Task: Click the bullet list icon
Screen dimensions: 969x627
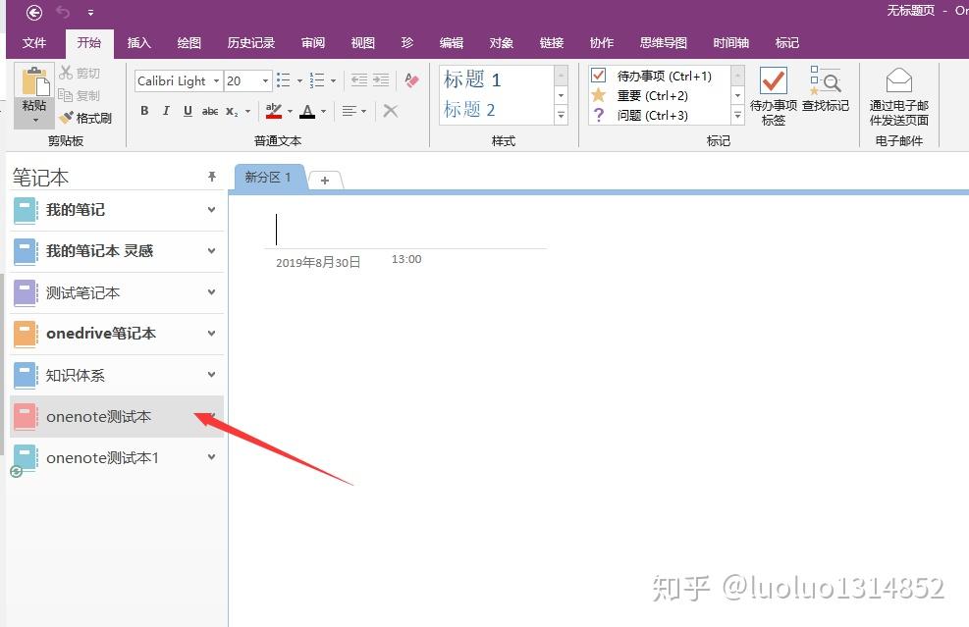Action: [x=283, y=80]
